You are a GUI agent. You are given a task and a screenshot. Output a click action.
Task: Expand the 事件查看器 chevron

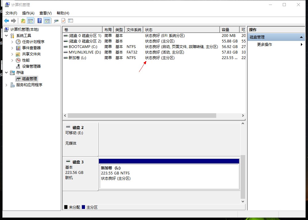tap(12, 48)
